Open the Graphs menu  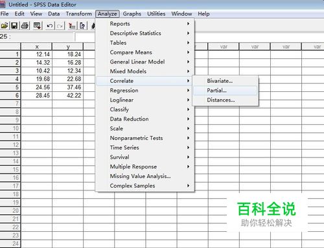(132, 14)
